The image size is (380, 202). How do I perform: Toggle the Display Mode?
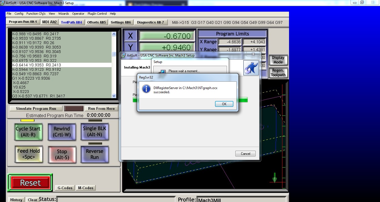coord(278,60)
